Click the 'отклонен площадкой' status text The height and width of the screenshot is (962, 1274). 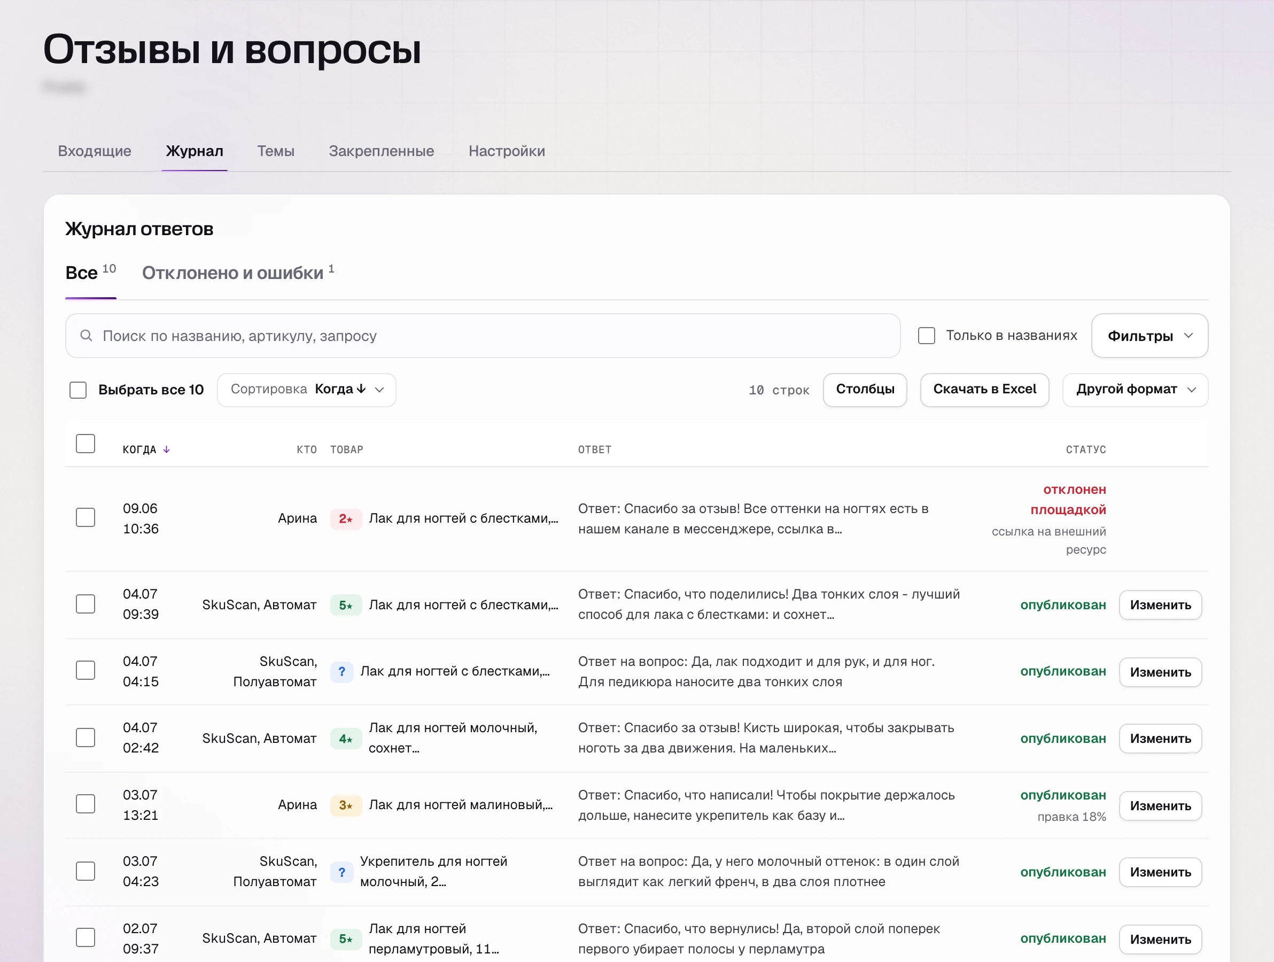click(x=1068, y=499)
